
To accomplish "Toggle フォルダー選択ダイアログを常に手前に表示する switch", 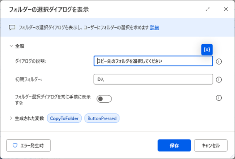I will (104, 99).
